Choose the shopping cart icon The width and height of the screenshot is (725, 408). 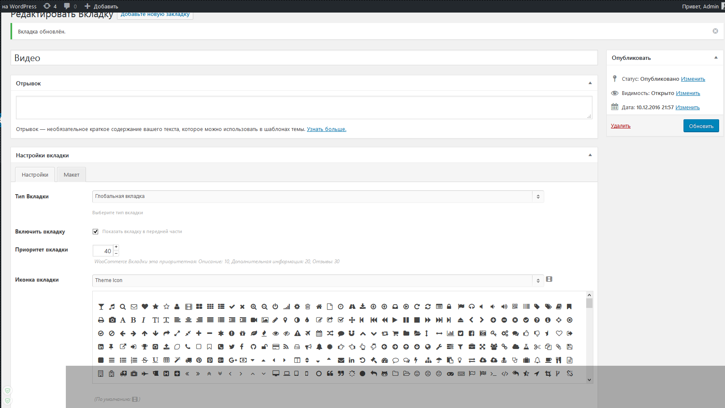pos(395,334)
